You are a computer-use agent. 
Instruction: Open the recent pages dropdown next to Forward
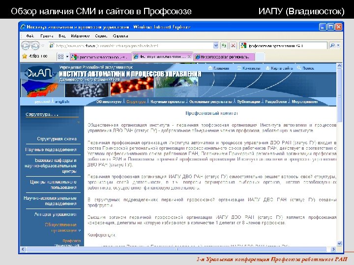(43, 46)
